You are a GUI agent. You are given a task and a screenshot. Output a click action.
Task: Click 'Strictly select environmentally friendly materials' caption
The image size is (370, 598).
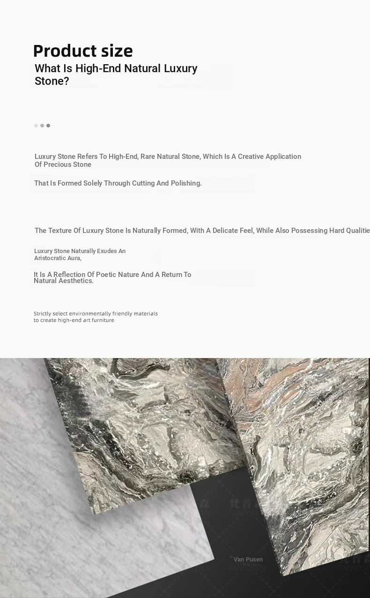tap(96, 314)
